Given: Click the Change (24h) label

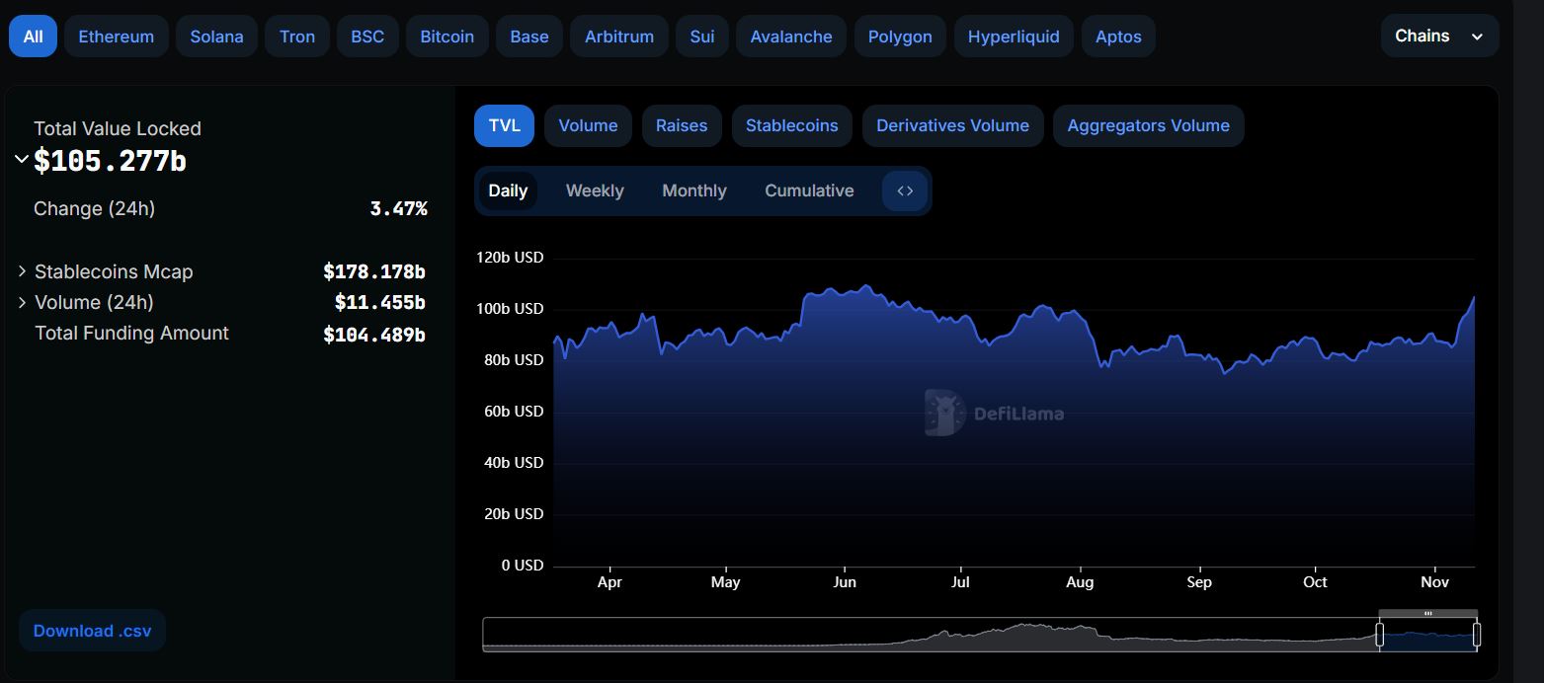Looking at the screenshot, I should pyautogui.click(x=94, y=208).
